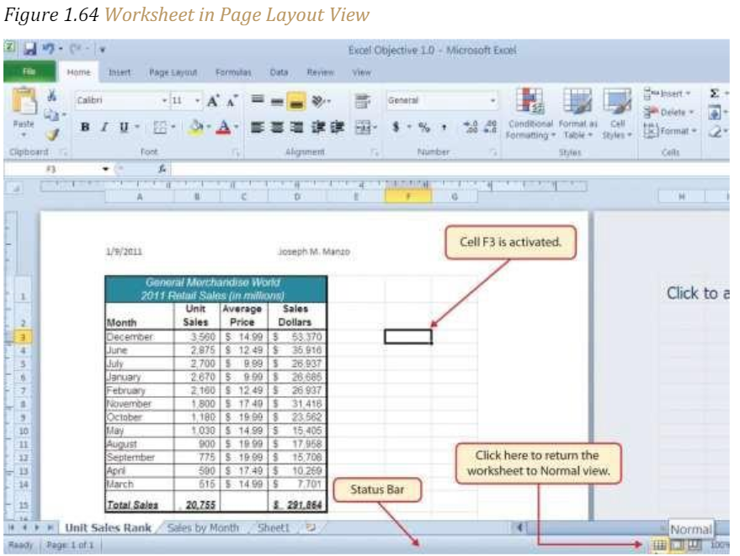This screenshot has height=556, width=740.
Task: Open Cell Styles gallery
Action: point(617,114)
